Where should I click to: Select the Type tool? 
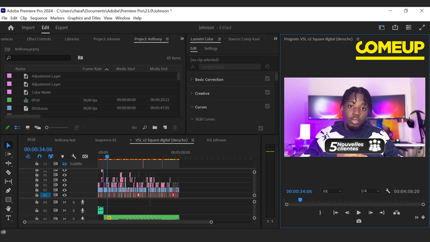[x=8, y=218]
